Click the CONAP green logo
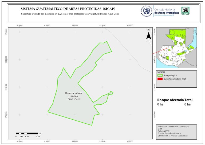The width and height of the screenshot is (205, 145). (186, 11)
